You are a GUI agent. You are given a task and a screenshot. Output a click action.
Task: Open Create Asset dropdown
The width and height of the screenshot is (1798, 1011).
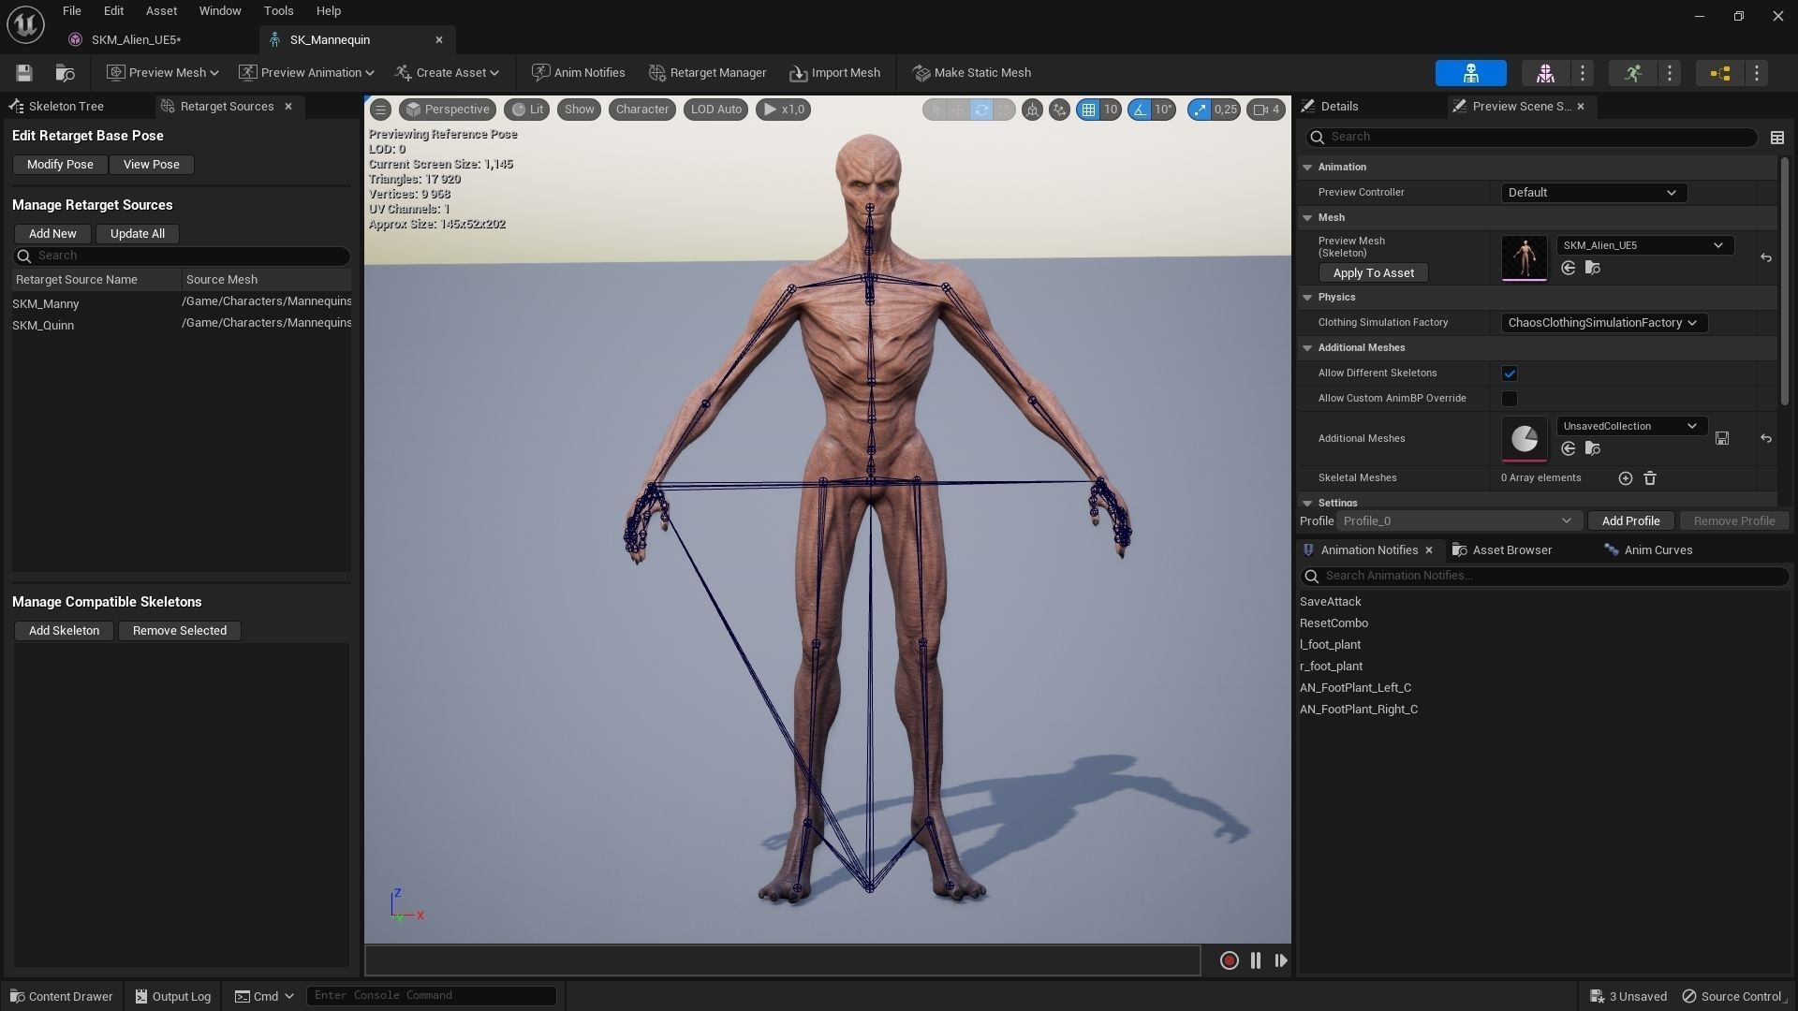[447, 73]
